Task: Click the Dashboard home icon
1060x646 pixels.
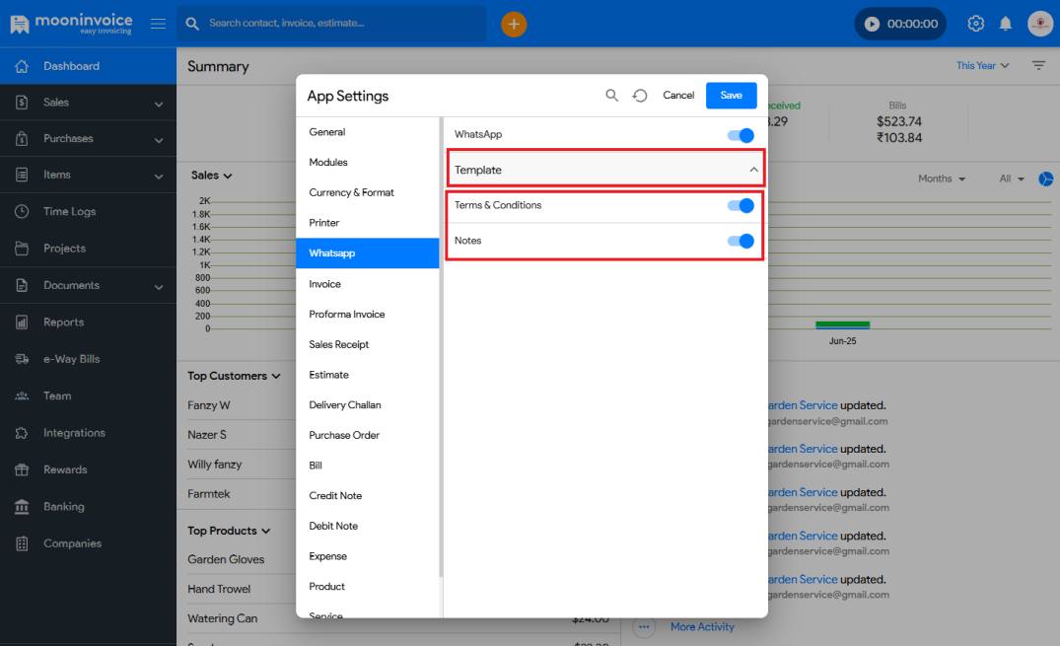Action: point(22,66)
